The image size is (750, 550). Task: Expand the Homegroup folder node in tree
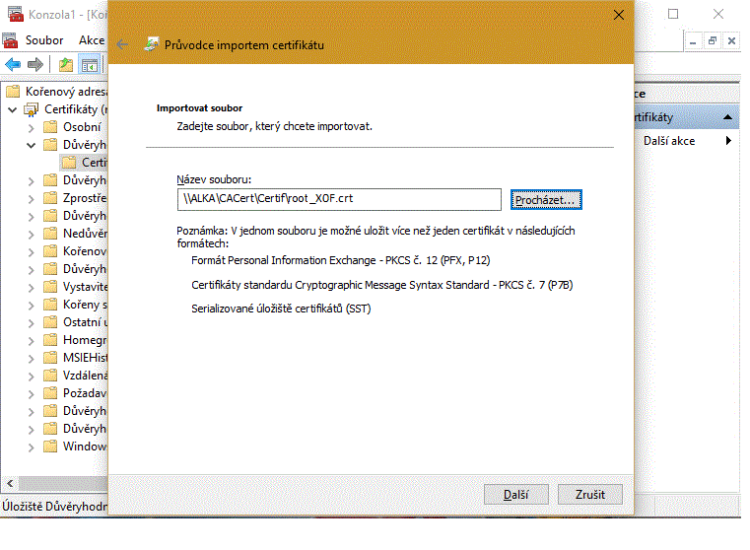(x=31, y=340)
